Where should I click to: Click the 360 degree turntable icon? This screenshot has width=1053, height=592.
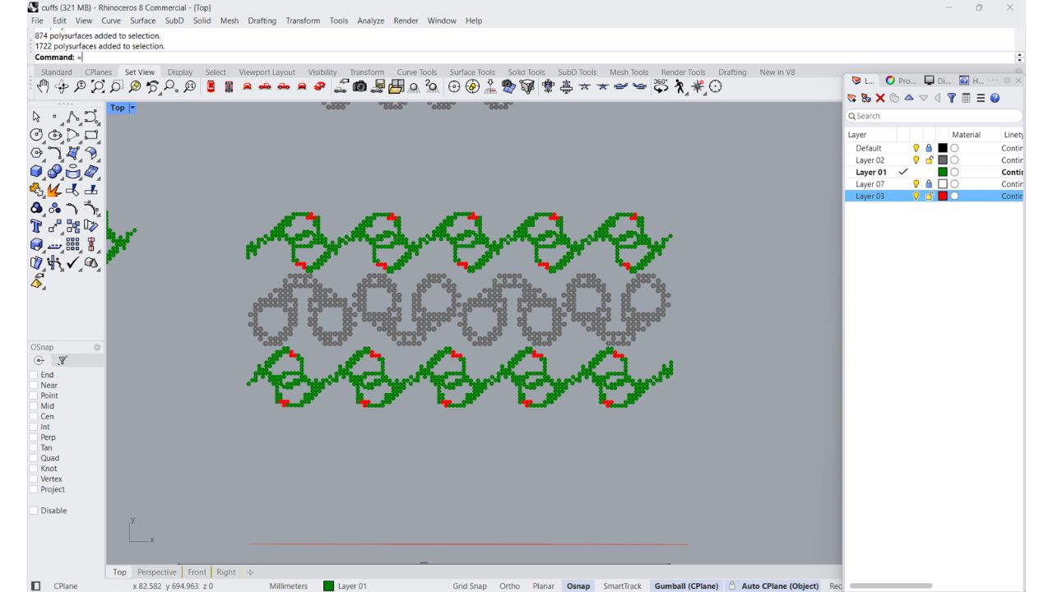point(661,86)
